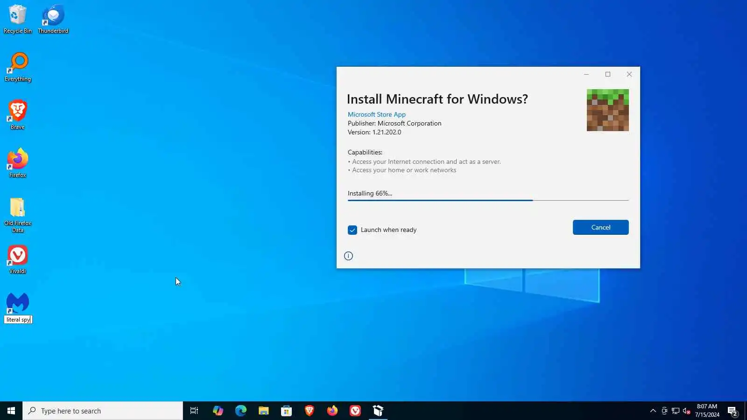The image size is (747, 420).
Task: Select the Everything search desktop shortcut
Action: [x=18, y=67]
